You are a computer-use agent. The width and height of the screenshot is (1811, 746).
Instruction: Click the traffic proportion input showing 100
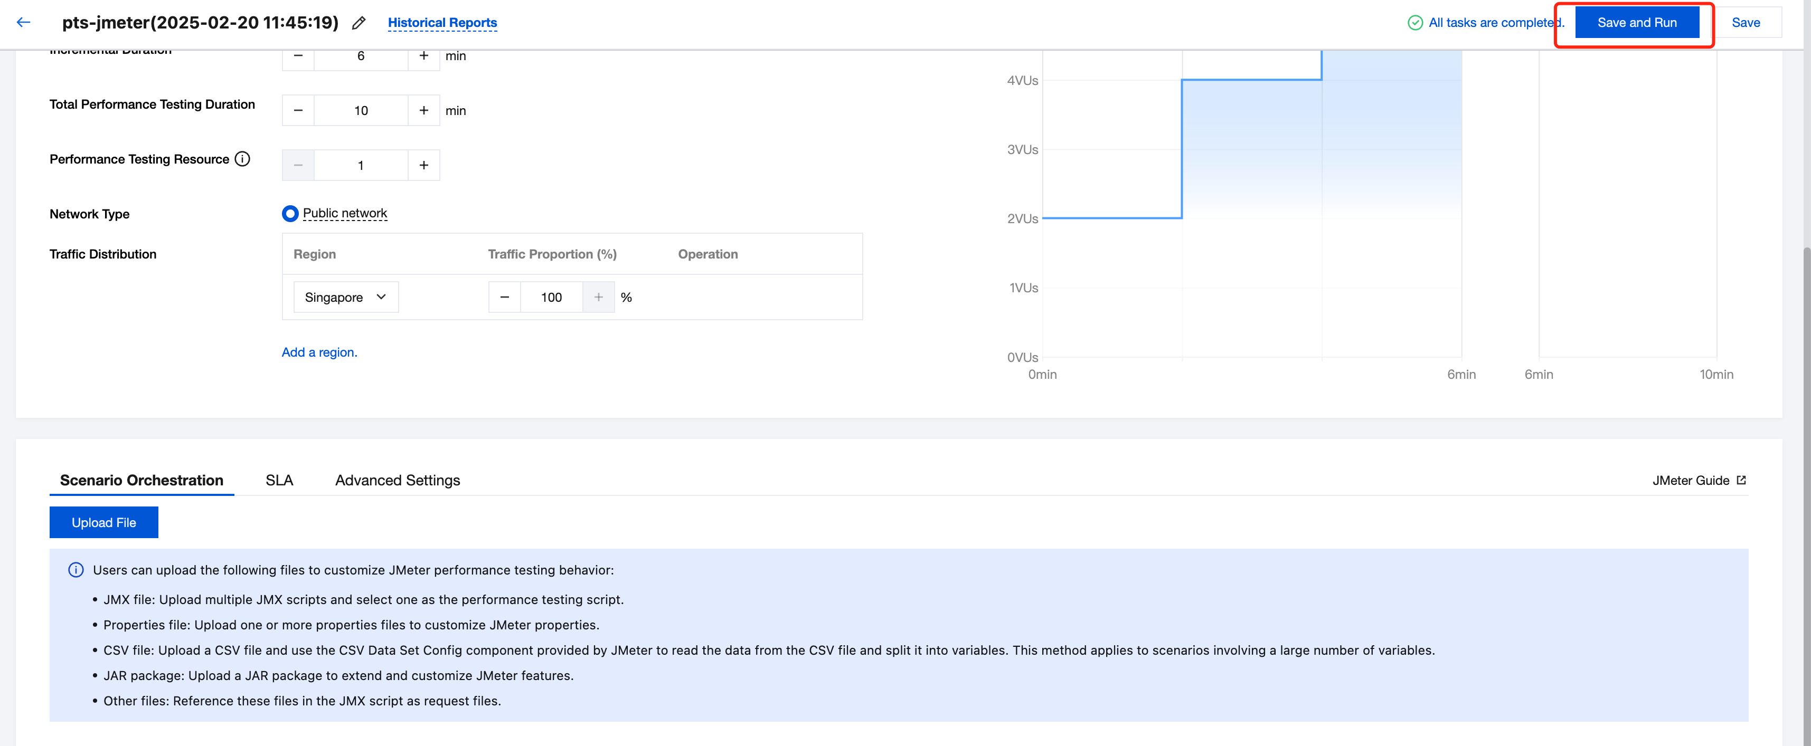click(551, 297)
